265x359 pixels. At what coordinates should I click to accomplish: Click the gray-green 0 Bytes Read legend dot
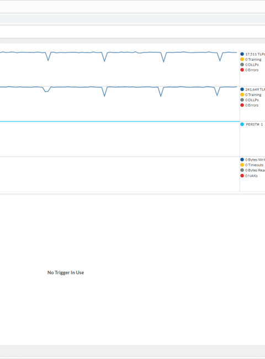[x=242, y=170]
